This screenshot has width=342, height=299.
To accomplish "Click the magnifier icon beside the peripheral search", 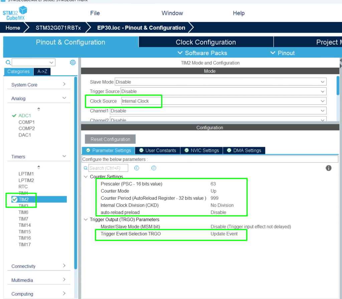I will [x=8, y=62].
